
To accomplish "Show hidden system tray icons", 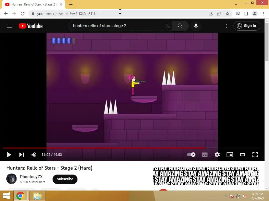I will point(225,196).
